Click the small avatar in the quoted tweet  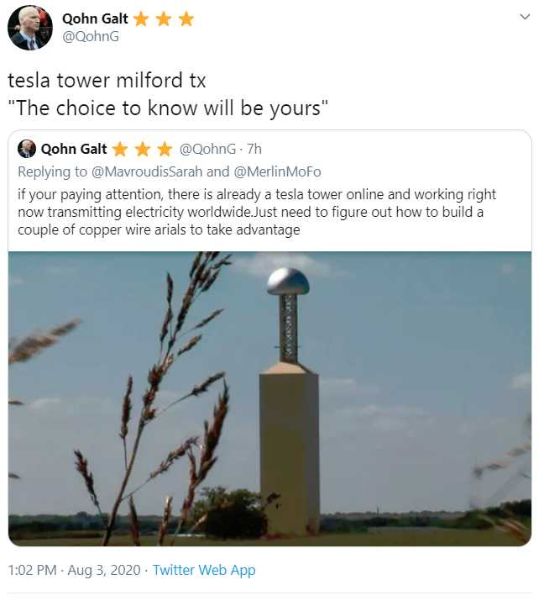click(26, 149)
